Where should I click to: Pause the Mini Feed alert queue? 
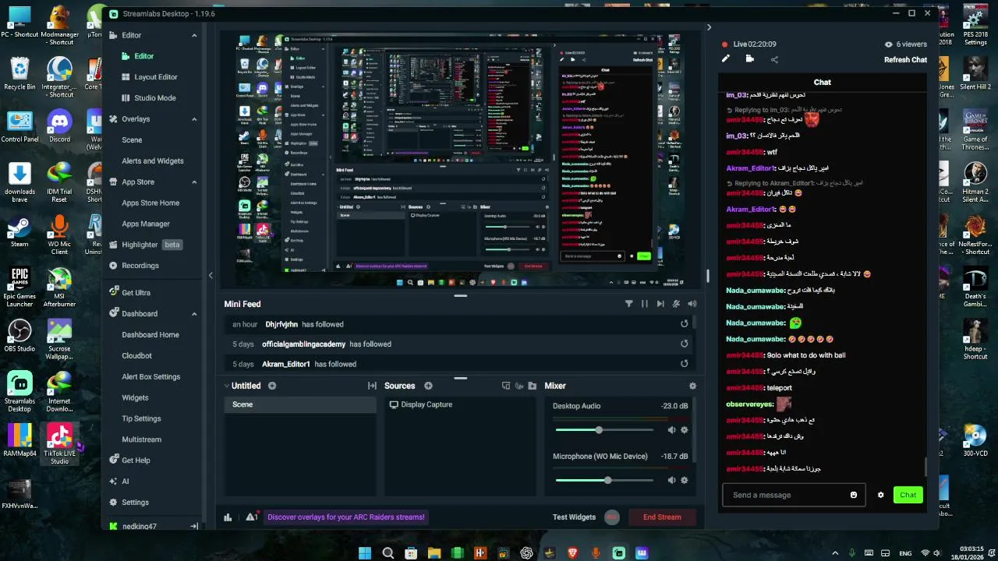(x=644, y=304)
